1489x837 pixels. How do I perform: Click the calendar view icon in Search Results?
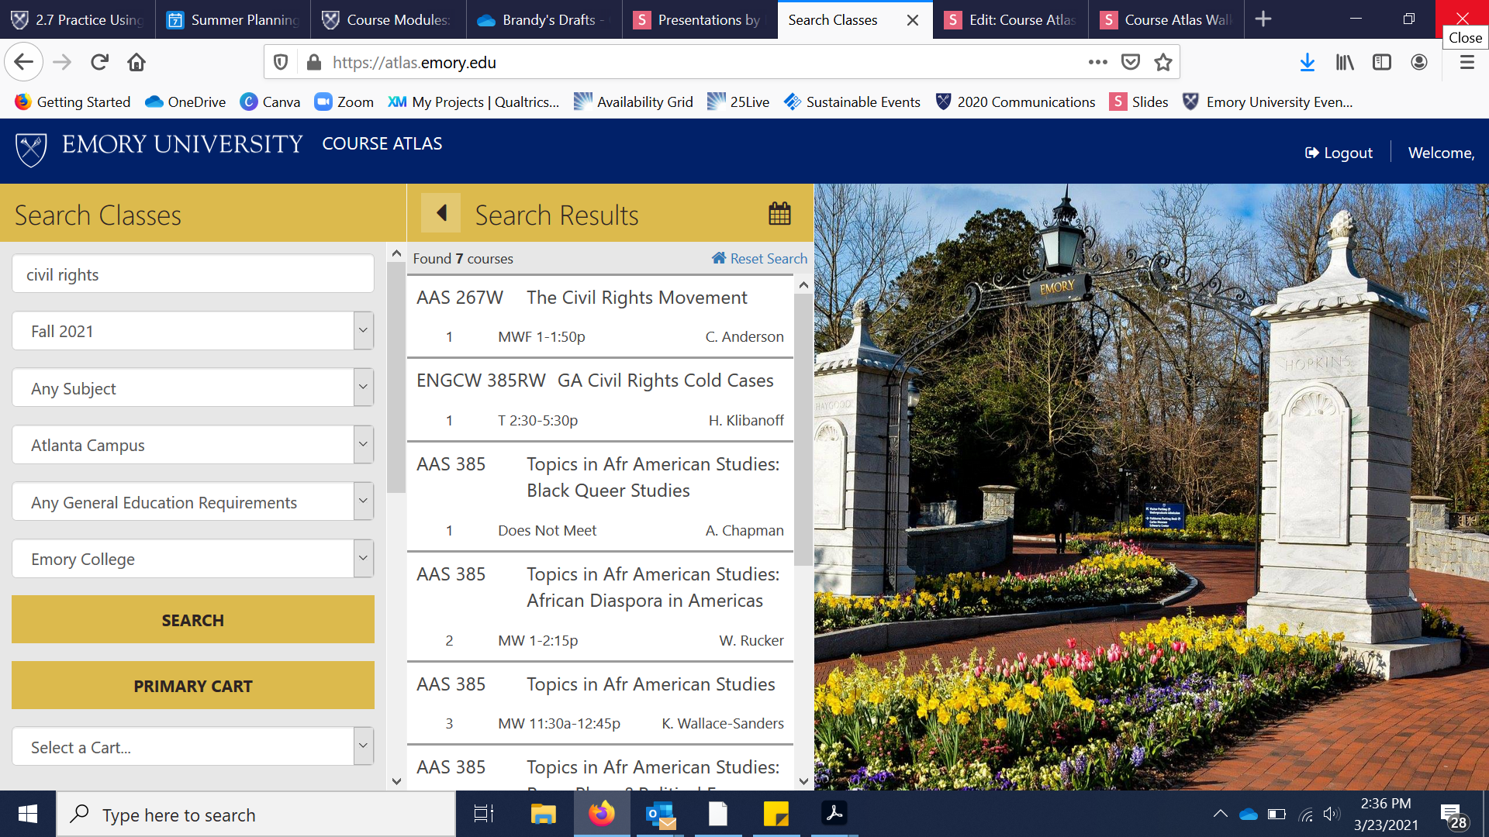click(x=779, y=213)
